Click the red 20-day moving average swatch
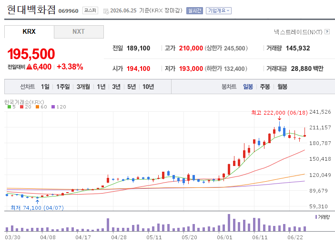This screenshot has height=244, width=335. coord(21,107)
